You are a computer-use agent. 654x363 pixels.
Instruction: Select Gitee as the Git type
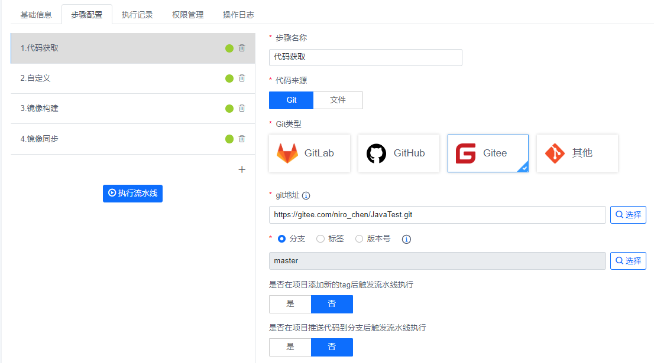[488, 153]
